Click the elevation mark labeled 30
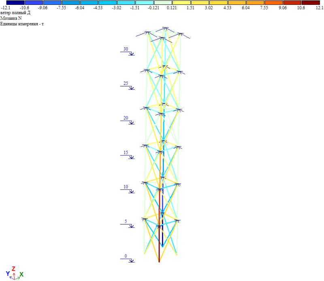324x281 pixels. [127, 52]
